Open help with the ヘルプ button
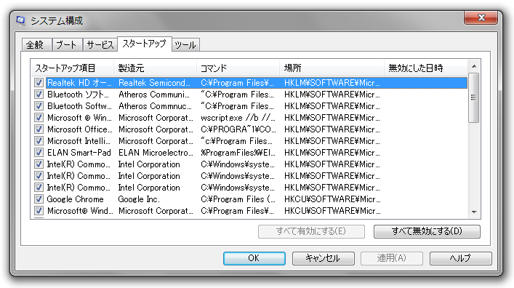Viewport: 514px width, 288px height. pos(461,258)
